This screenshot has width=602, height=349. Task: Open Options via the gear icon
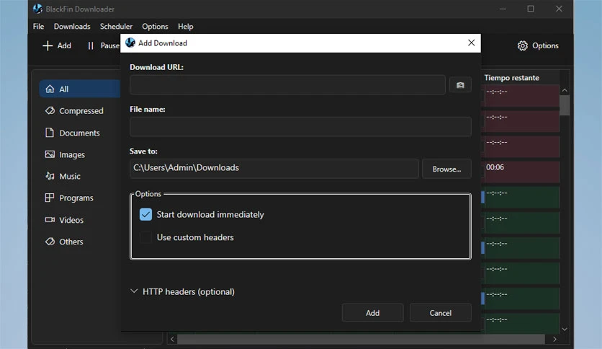[x=522, y=45]
